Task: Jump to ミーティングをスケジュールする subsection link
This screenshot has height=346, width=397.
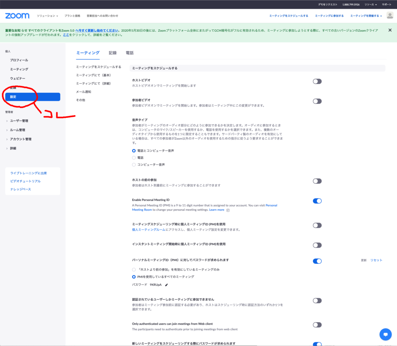Action: point(98,67)
